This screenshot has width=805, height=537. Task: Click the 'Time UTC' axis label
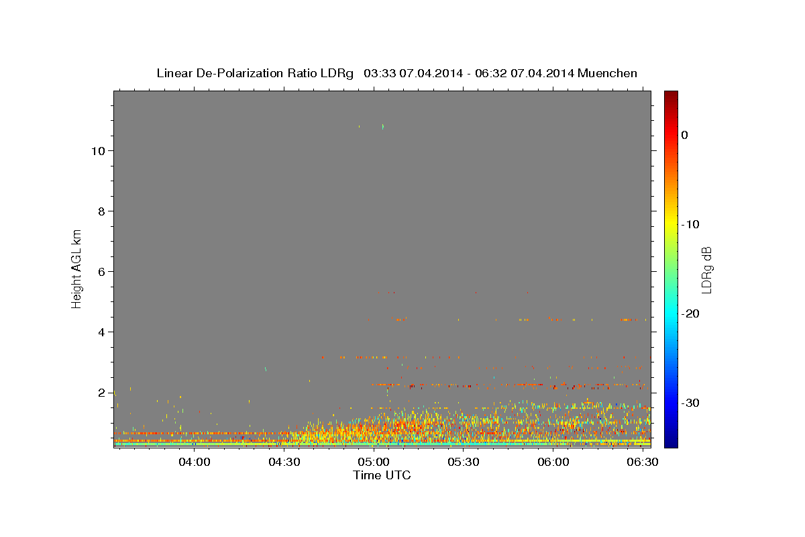382,475
